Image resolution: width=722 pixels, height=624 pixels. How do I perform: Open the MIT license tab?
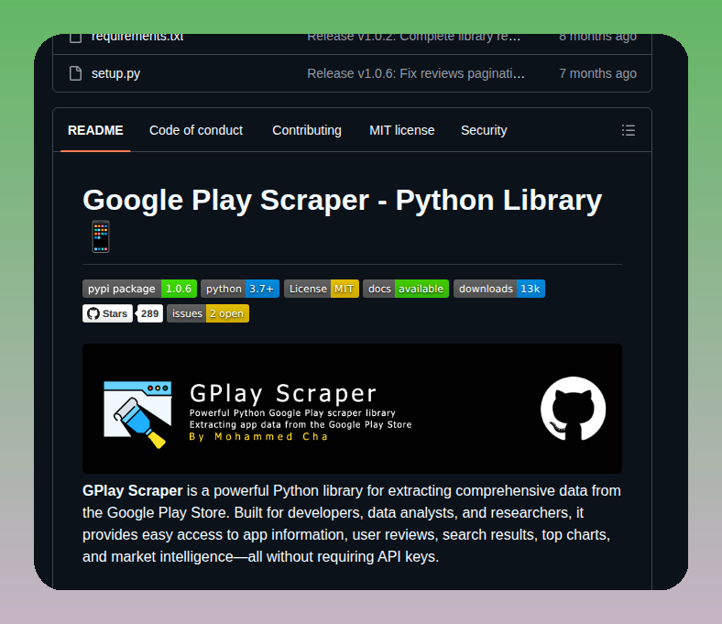[x=401, y=130]
